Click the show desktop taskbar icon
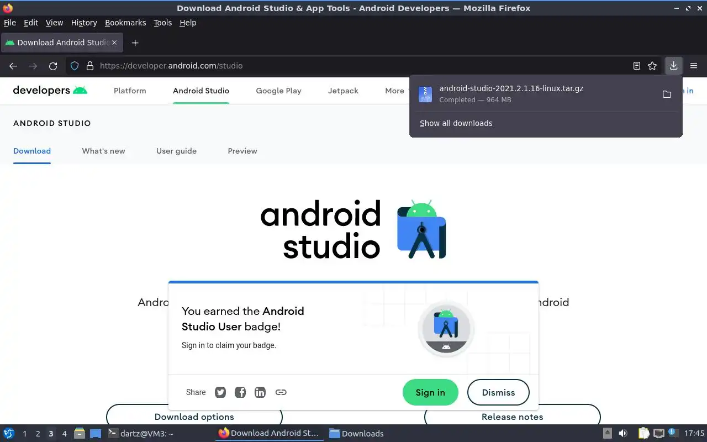This screenshot has width=707, height=442. click(96, 433)
